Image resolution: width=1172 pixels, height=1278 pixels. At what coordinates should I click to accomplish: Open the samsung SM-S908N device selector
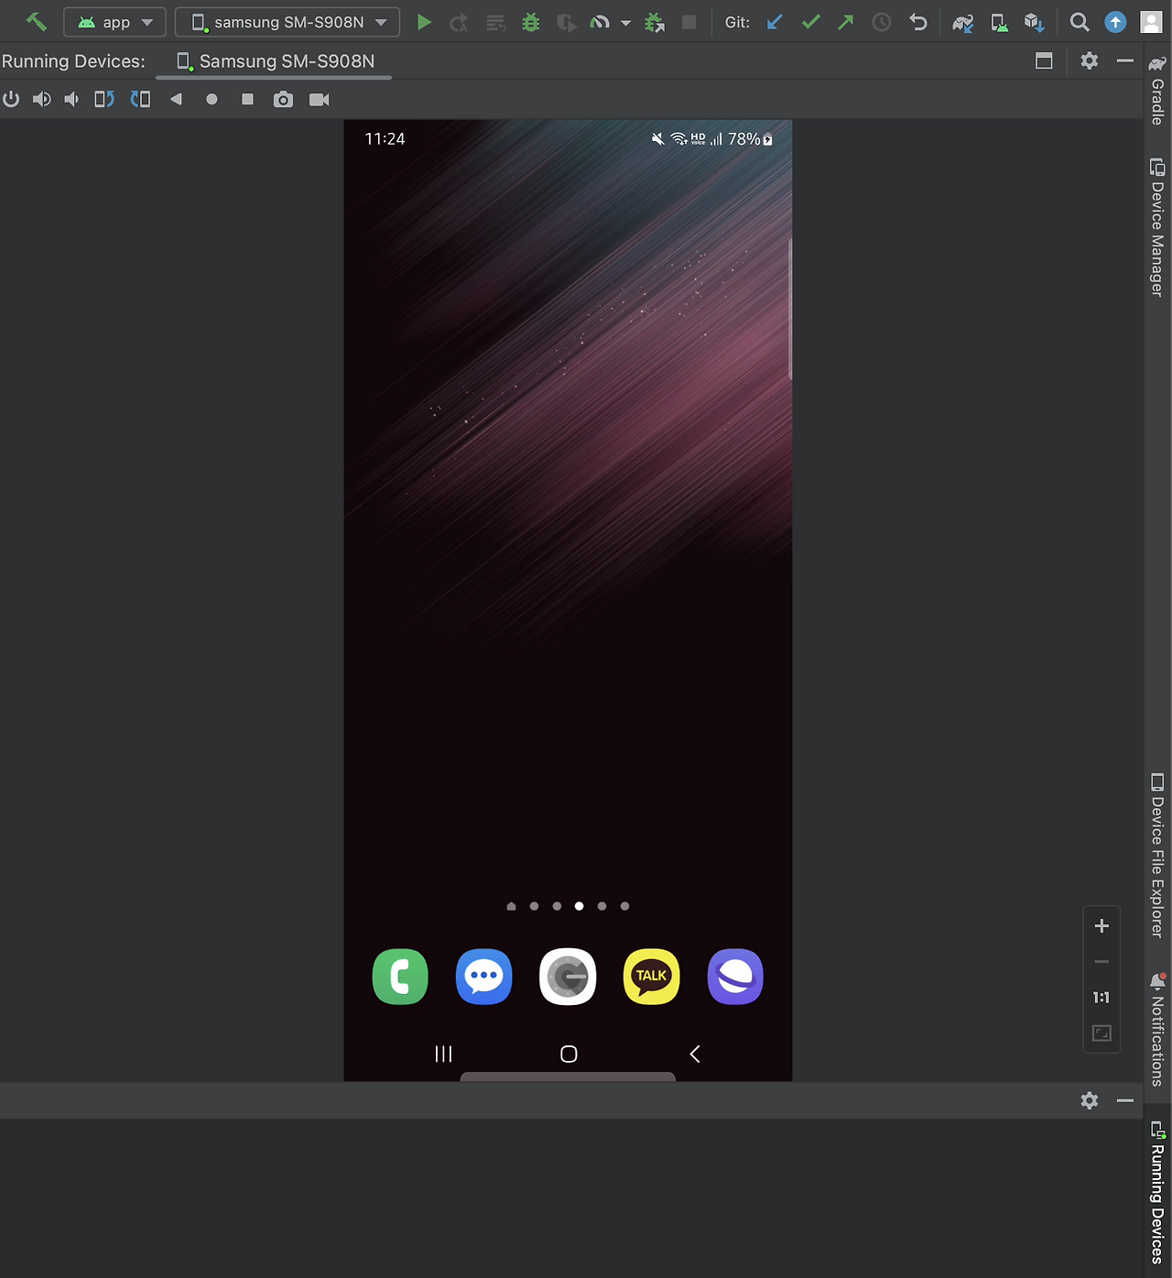(x=287, y=22)
